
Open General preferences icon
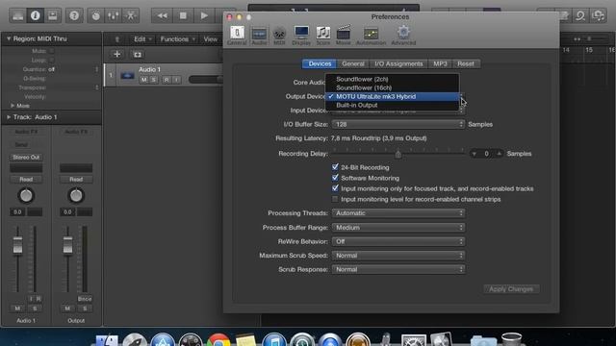coord(237,36)
